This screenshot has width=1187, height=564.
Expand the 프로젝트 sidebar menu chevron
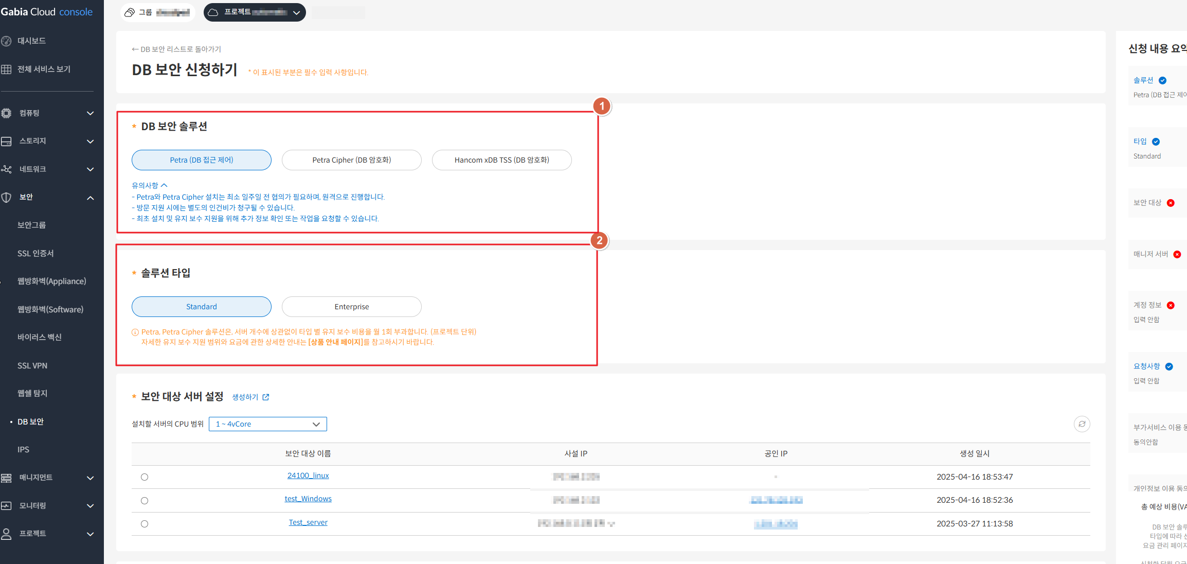click(x=91, y=534)
